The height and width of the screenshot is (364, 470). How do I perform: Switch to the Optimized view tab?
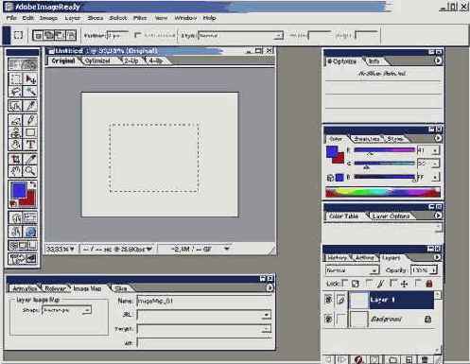97,61
